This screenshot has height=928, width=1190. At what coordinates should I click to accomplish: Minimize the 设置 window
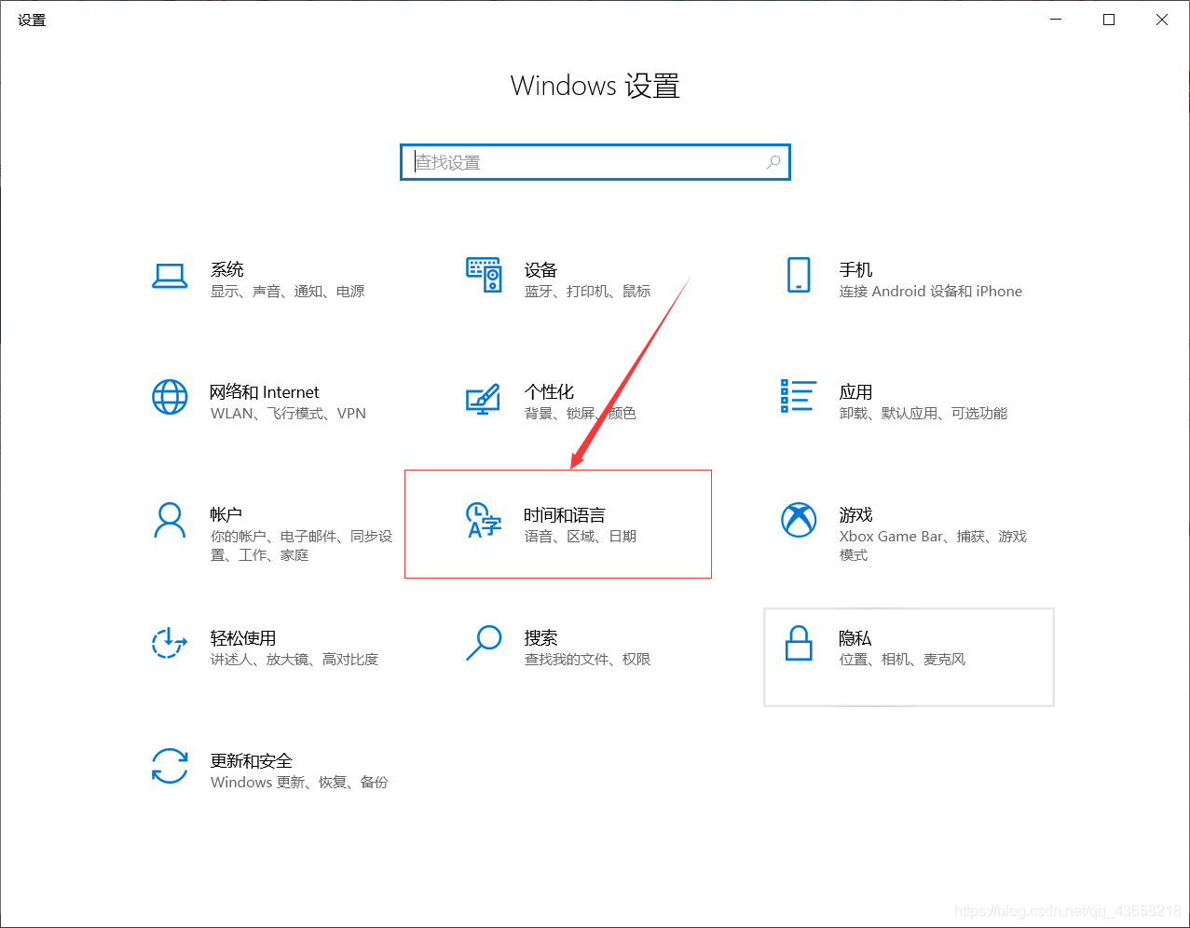point(1056,20)
